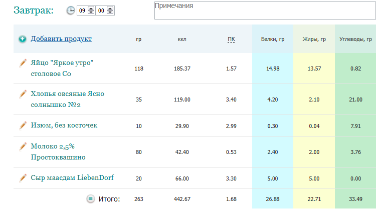The width and height of the screenshot is (376, 212).
Task: Open product Хлопья овсяные Ясно солнышко №2
Action: coord(67,99)
